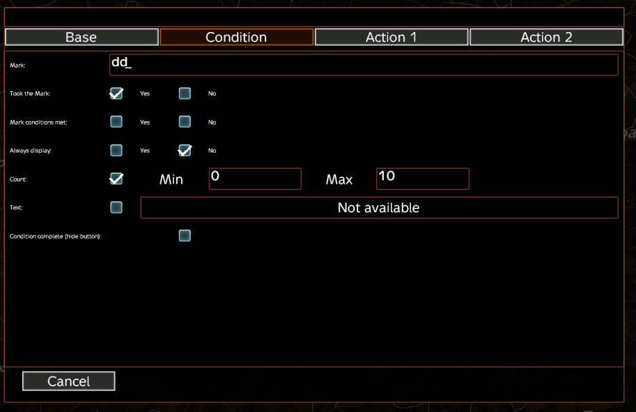The image size is (636, 412).
Task: Click the Min value field
Action: pyautogui.click(x=255, y=179)
